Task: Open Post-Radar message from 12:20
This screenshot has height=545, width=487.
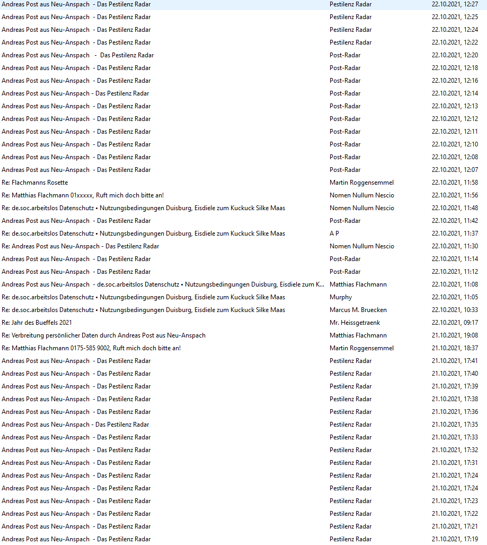Action: [x=243, y=55]
